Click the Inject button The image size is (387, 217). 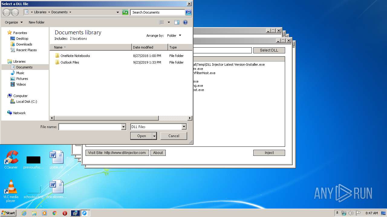coord(269,153)
